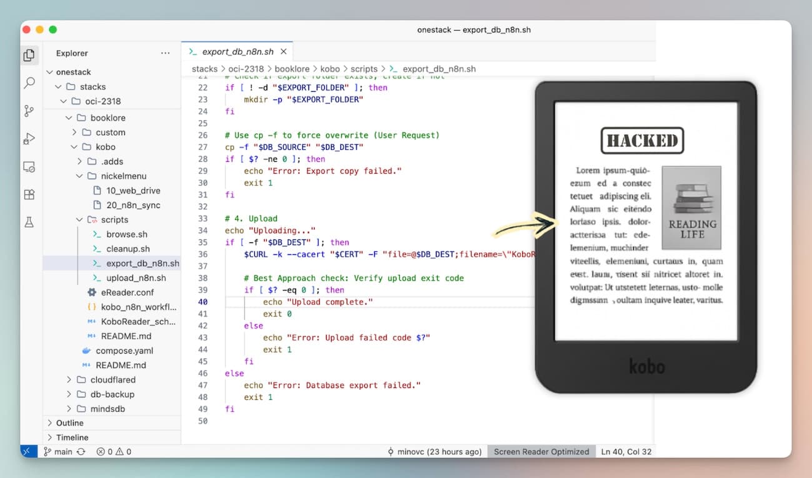Click stacks in the breadcrumb path
Screen dimensions: 812x478
[x=205, y=69]
